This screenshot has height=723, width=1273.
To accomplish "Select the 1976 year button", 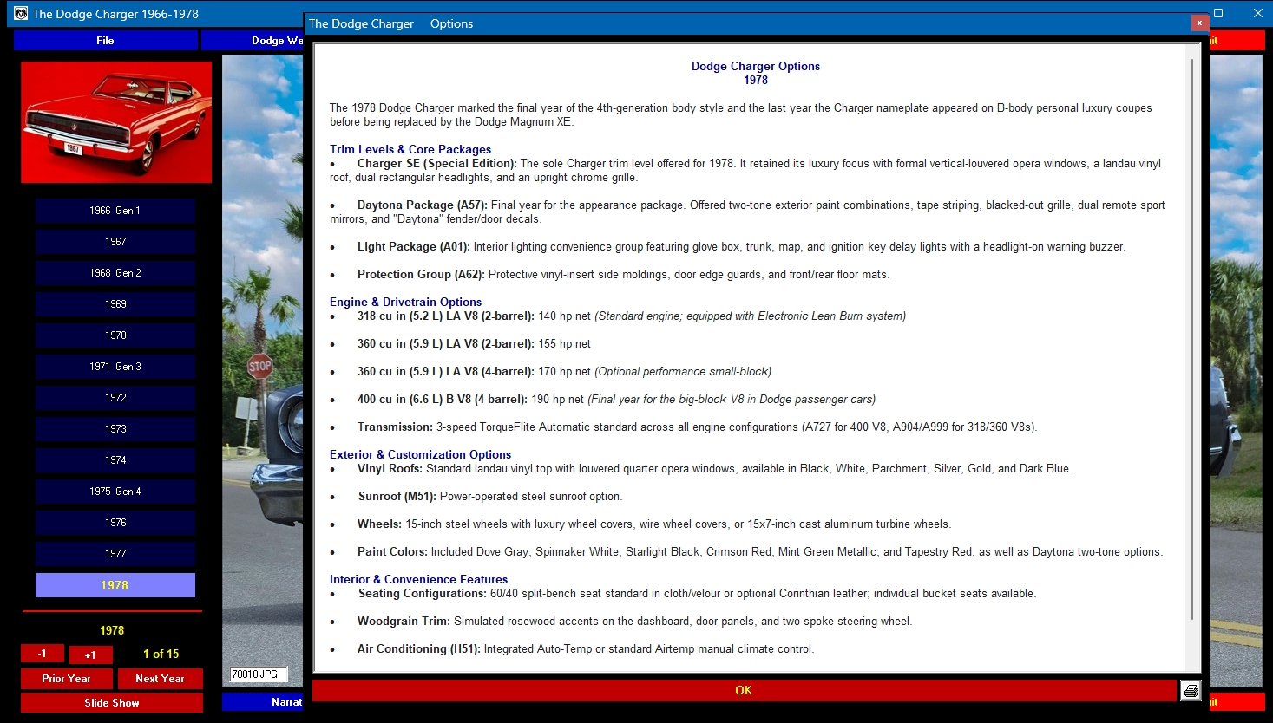I will point(115,523).
